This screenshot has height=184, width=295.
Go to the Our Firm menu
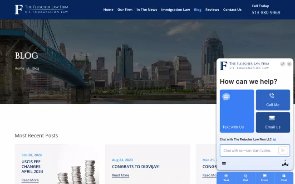tap(125, 10)
